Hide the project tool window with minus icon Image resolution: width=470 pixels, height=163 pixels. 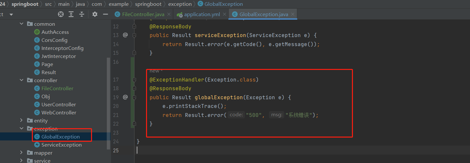tap(105, 14)
